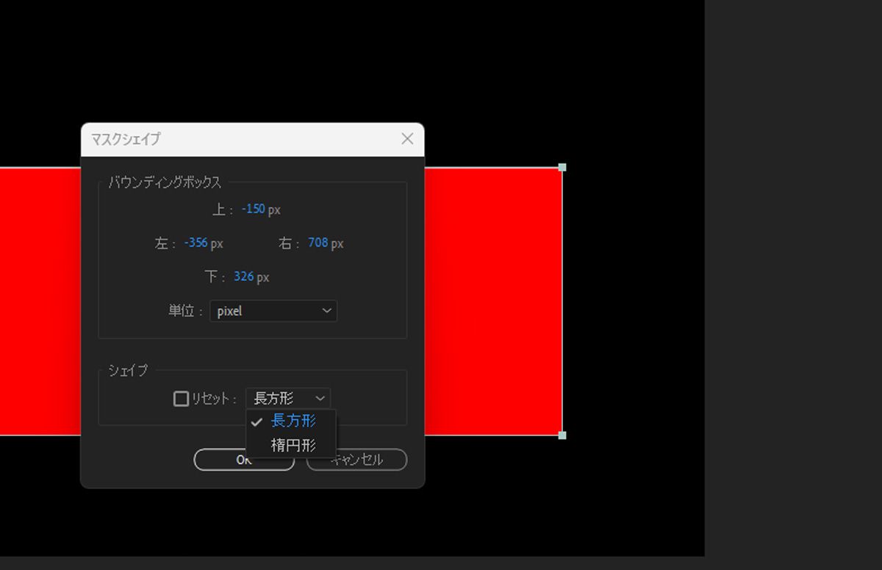Viewport: 882px width, 570px height.
Task: Choose 長方形 (rectangle) in the open menu
Action: tap(293, 422)
